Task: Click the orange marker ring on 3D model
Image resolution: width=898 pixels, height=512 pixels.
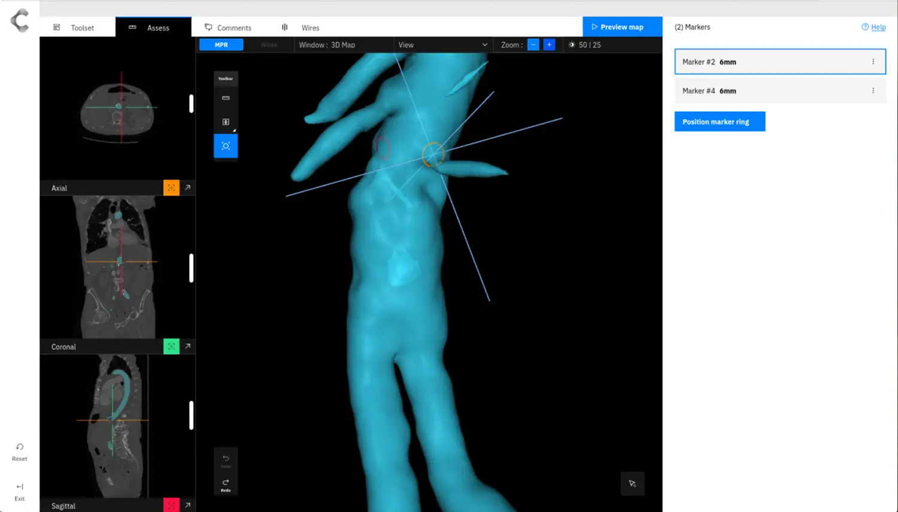Action: coord(433,154)
